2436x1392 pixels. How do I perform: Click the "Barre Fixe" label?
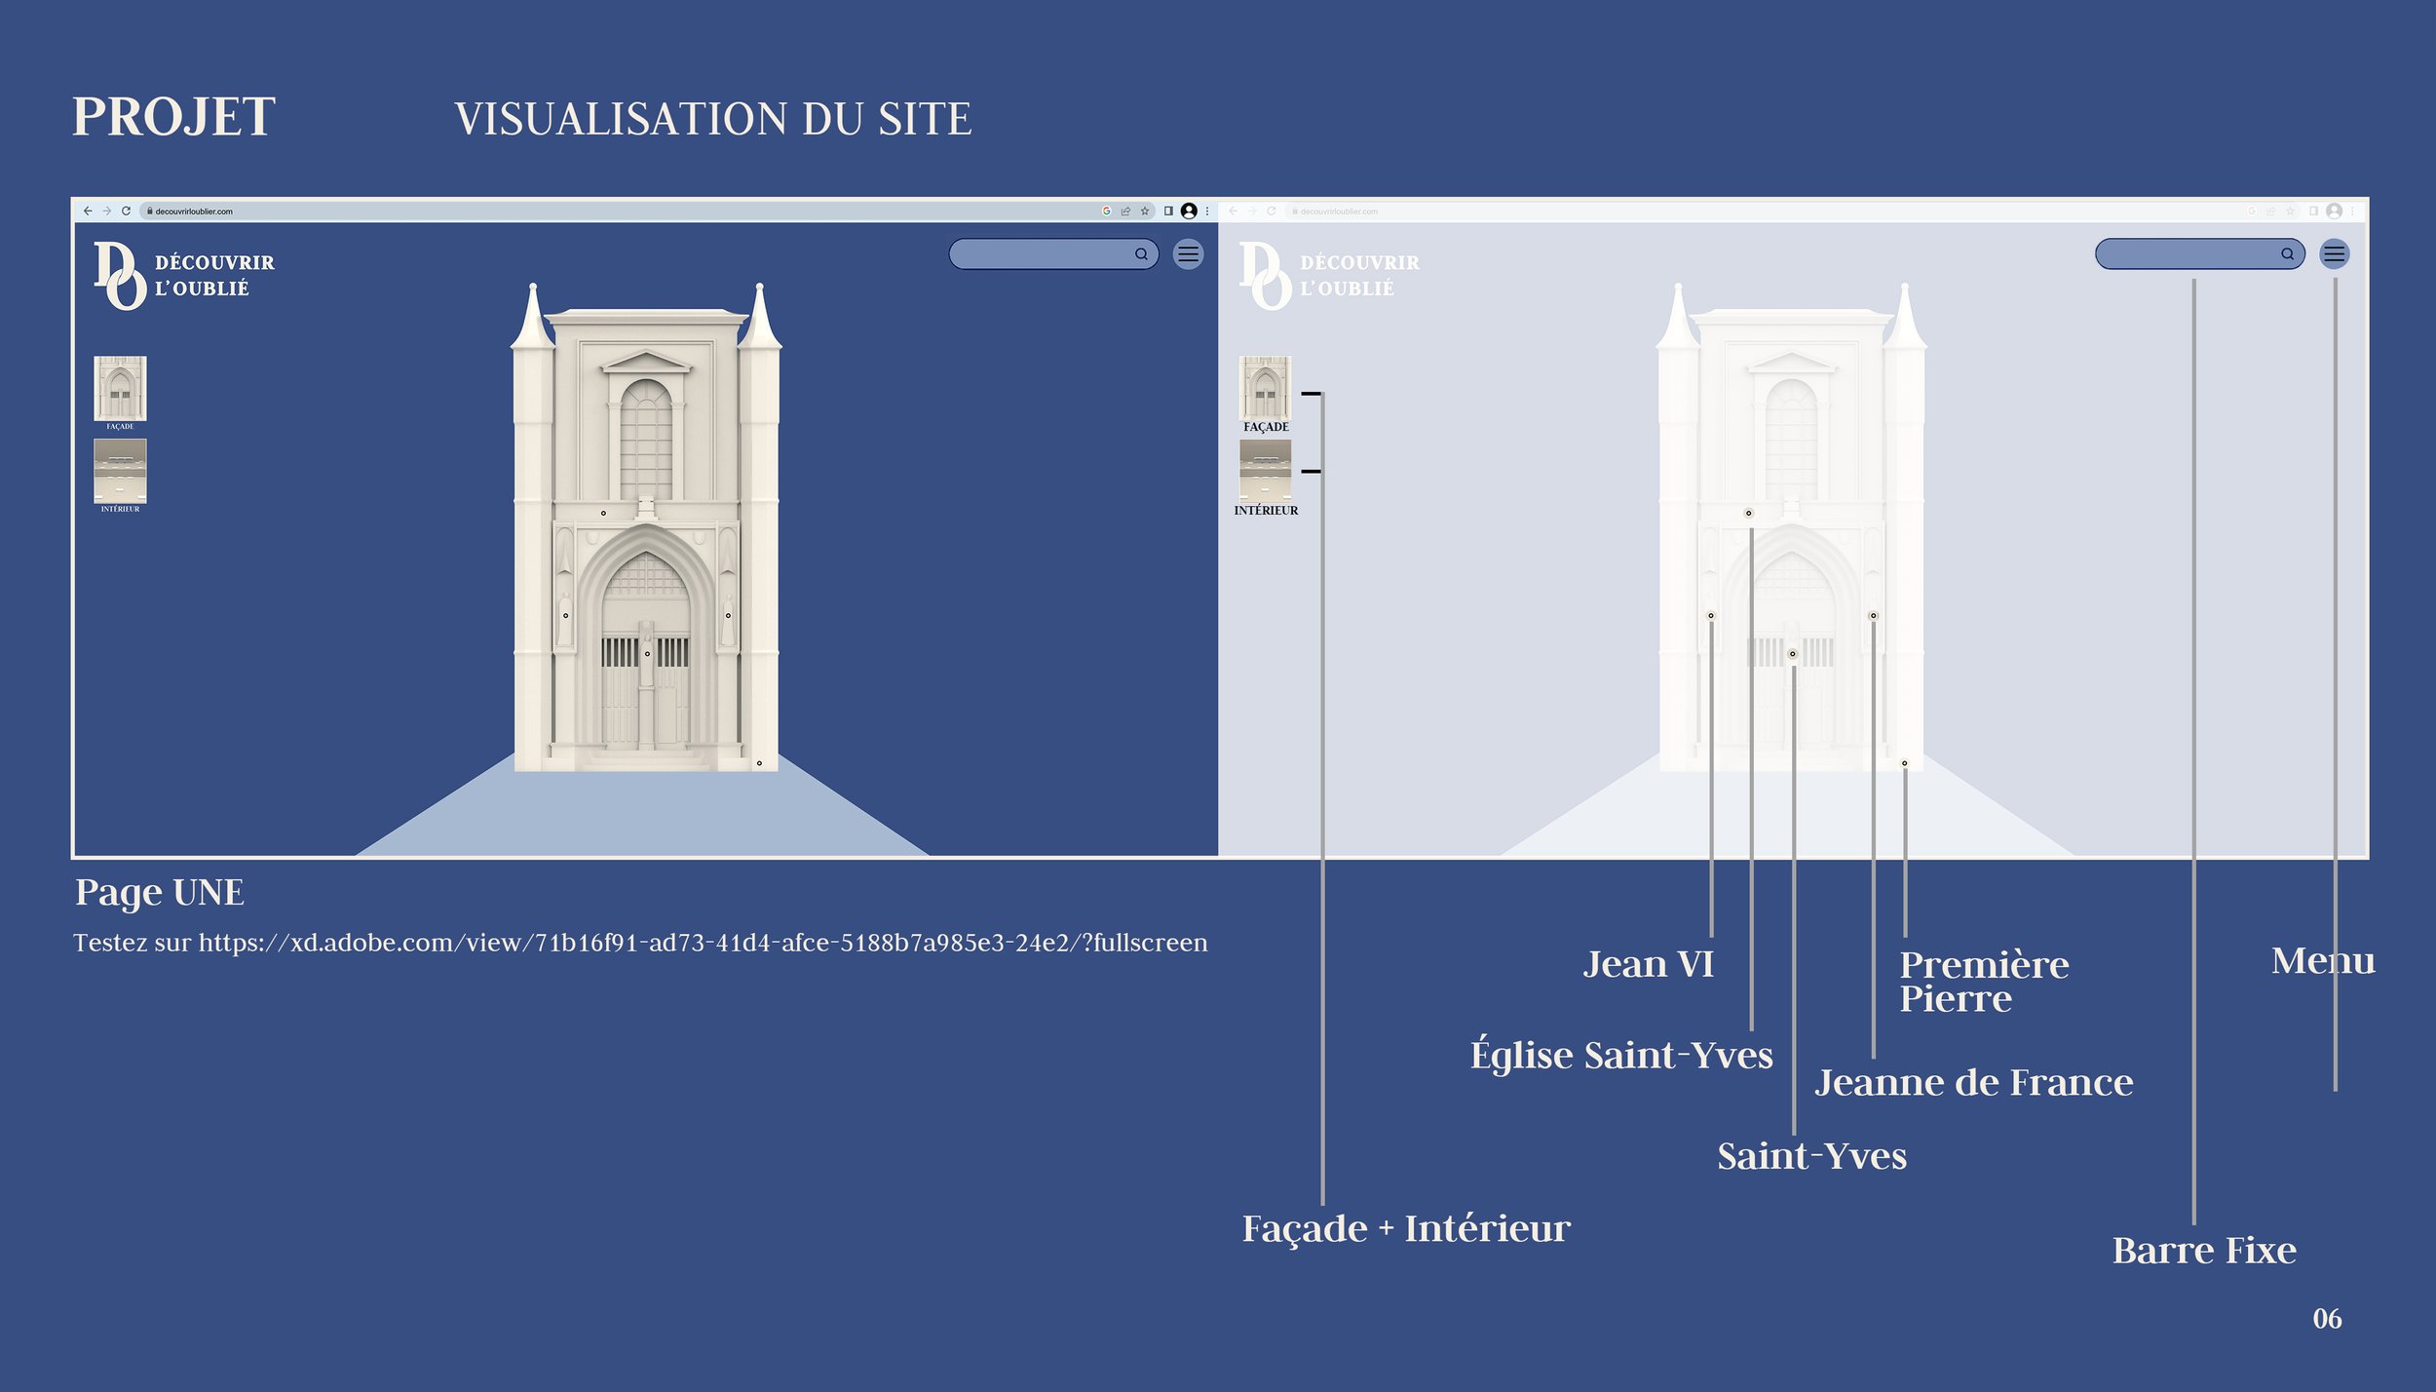(2204, 1251)
